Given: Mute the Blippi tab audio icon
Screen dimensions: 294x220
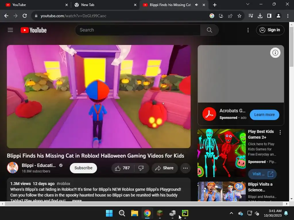Looking at the screenshot, I should point(196,5).
